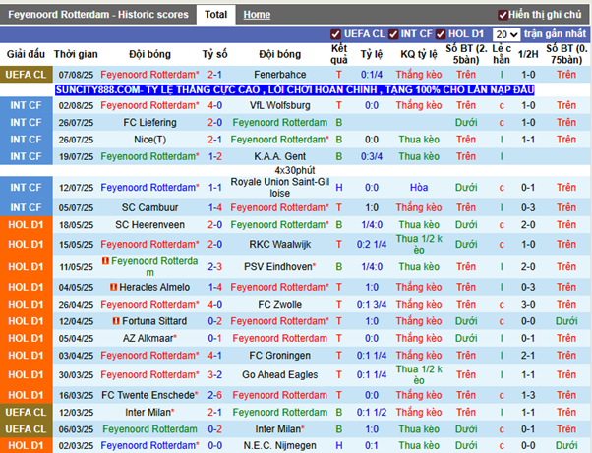
Task: Click the 3-2 score versus Go Ahead Eagles
Action: [x=214, y=375]
